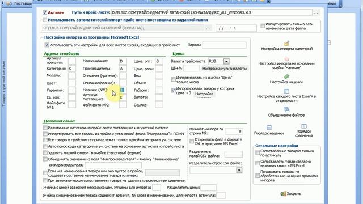
Task: Open markup settings (Настройка наценки) icon
Action: [x=286, y=76]
